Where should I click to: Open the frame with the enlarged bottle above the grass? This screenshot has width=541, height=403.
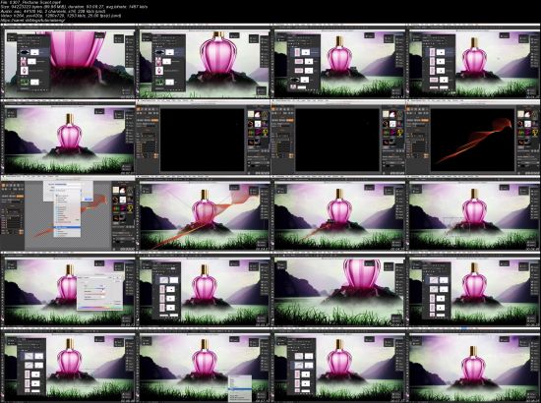(339, 290)
